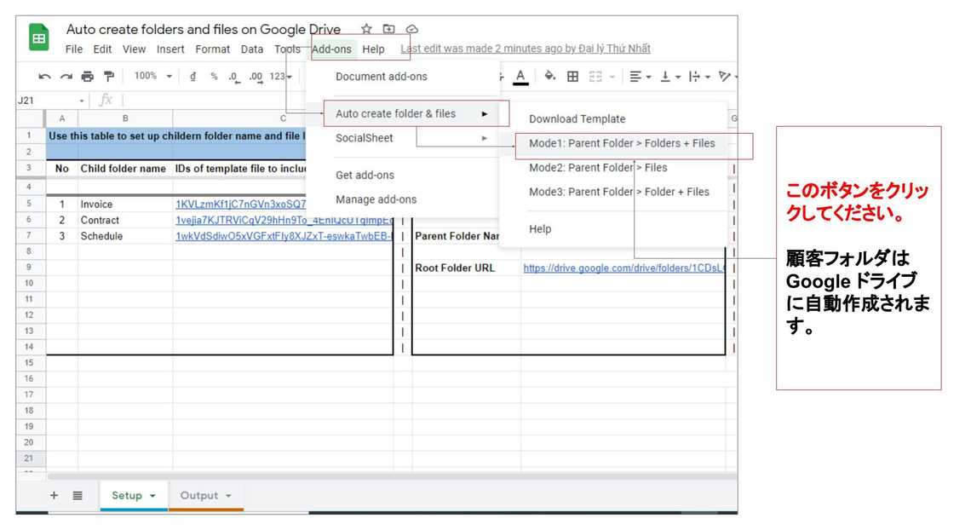The height and width of the screenshot is (530, 971).
Task: Click the Print icon in toolbar
Action: (87, 77)
